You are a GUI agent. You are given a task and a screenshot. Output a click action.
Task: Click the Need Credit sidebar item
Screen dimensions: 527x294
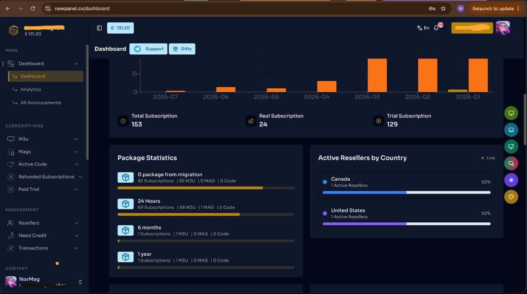pos(43,236)
